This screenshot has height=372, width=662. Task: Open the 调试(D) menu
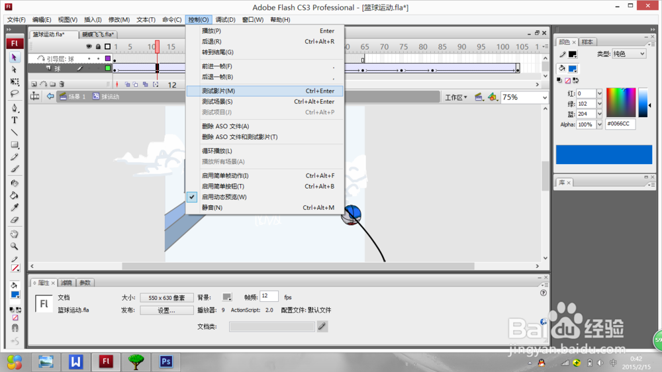tap(226, 19)
